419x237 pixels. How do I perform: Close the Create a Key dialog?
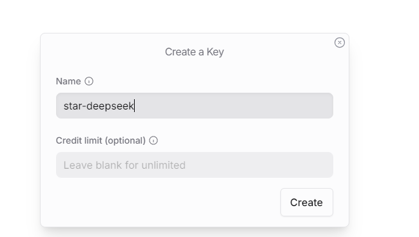click(339, 43)
